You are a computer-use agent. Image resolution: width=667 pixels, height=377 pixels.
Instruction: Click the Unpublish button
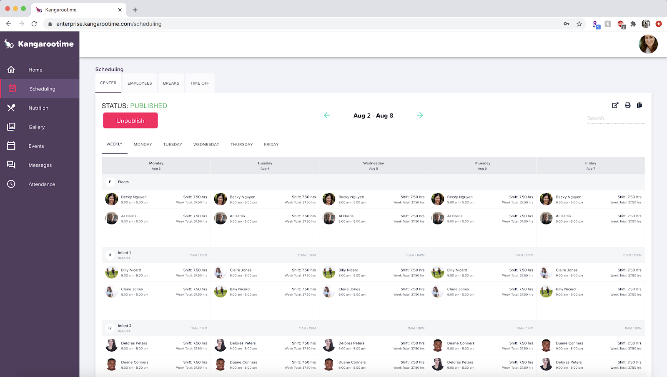coord(130,121)
